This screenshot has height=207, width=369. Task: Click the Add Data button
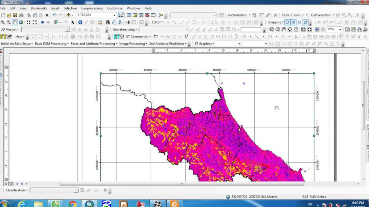(x=68, y=15)
